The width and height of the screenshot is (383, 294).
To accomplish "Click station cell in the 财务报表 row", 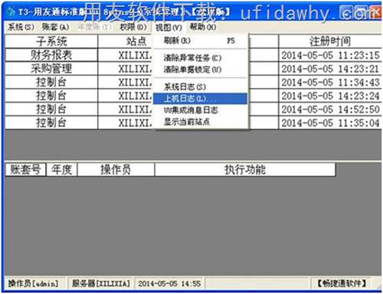I will coord(126,55).
